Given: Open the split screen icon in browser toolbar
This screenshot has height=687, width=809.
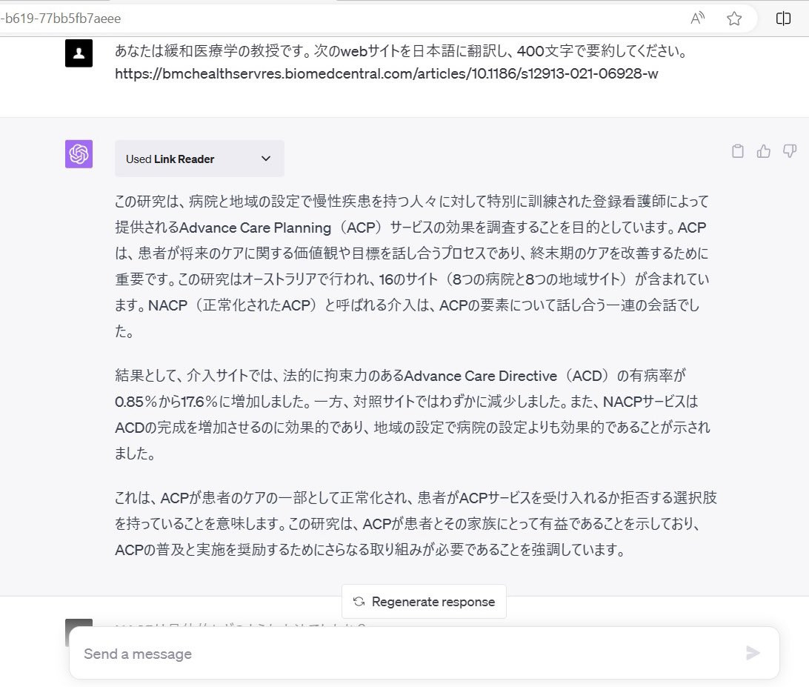Looking at the screenshot, I should [783, 19].
